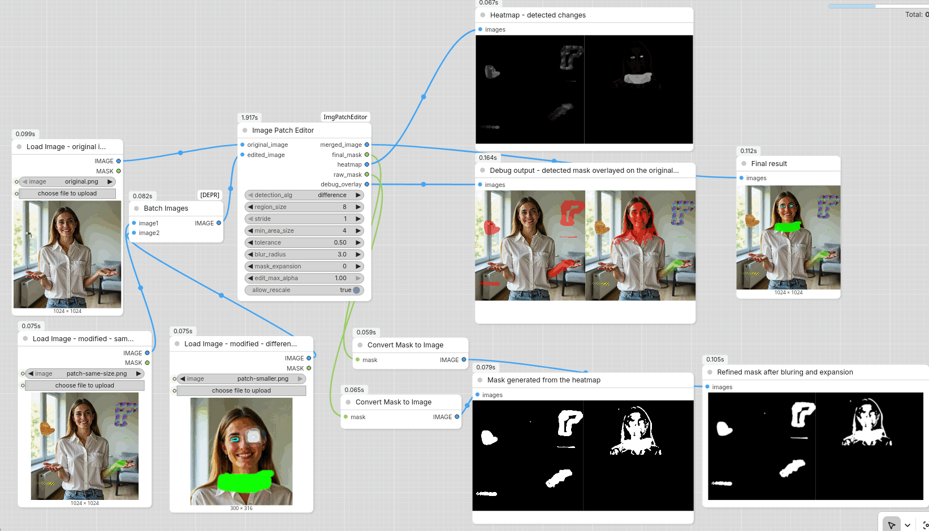The width and height of the screenshot is (929, 531).
Task: Decrease edit_max_alpha with its left arrow
Action: 250,278
